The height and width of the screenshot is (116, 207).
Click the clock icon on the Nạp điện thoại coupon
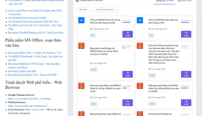click(91, 63)
